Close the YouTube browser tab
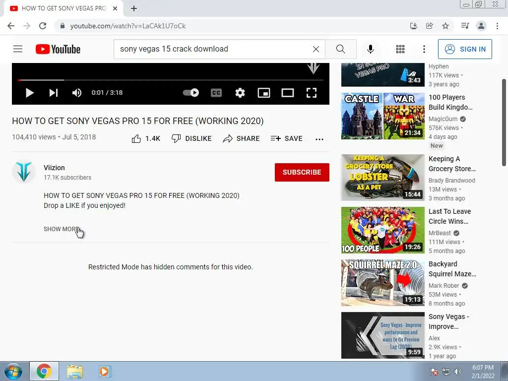508x381 pixels. tap(115, 8)
